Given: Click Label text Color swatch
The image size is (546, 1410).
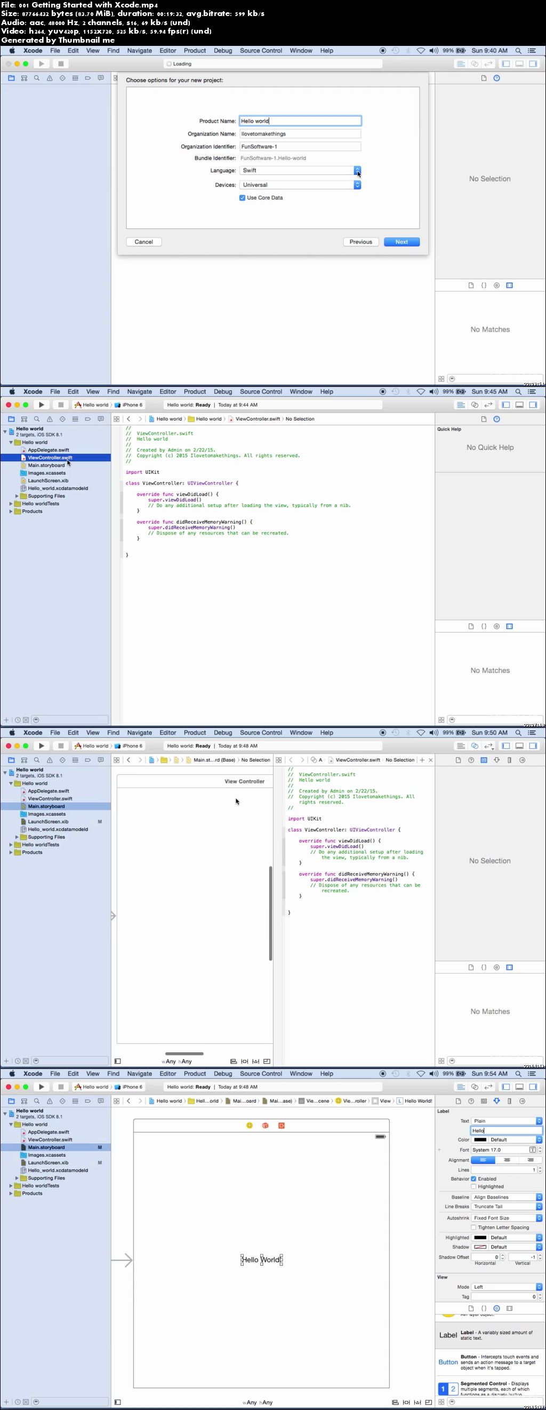Looking at the screenshot, I should pyautogui.click(x=480, y=1139).
